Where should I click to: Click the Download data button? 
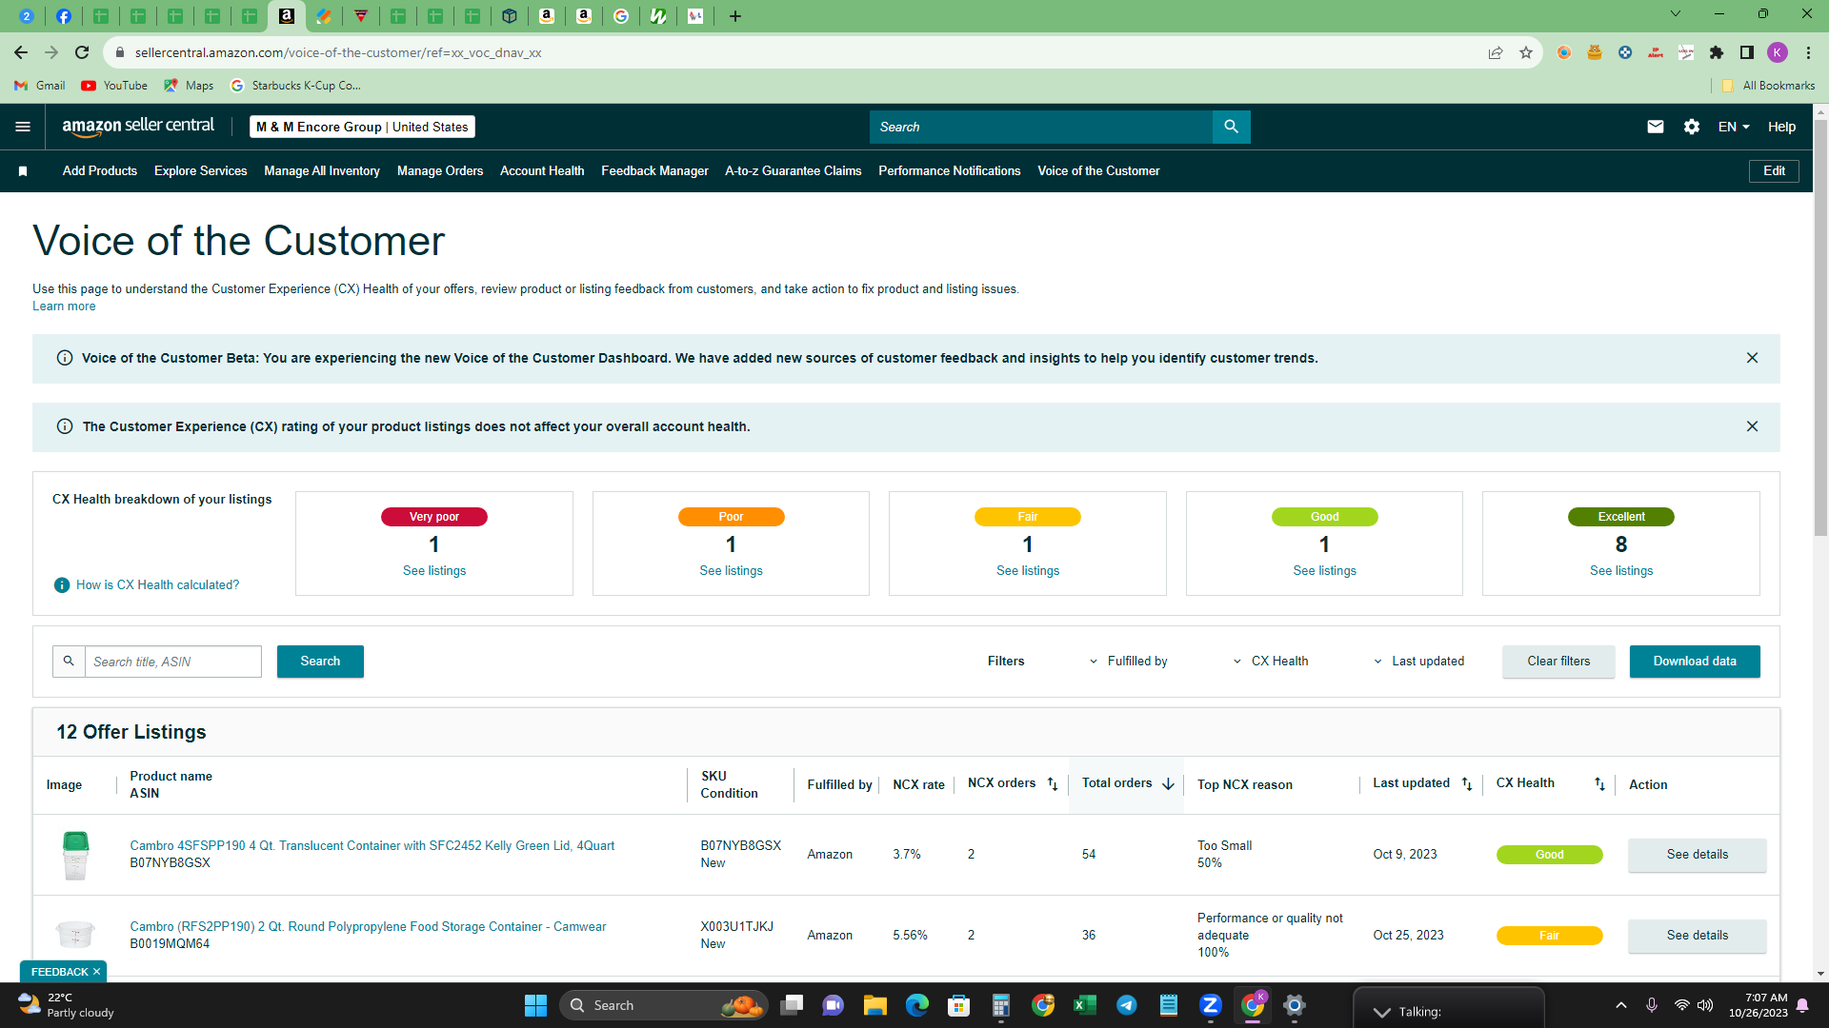click(x=1695, y=662)
